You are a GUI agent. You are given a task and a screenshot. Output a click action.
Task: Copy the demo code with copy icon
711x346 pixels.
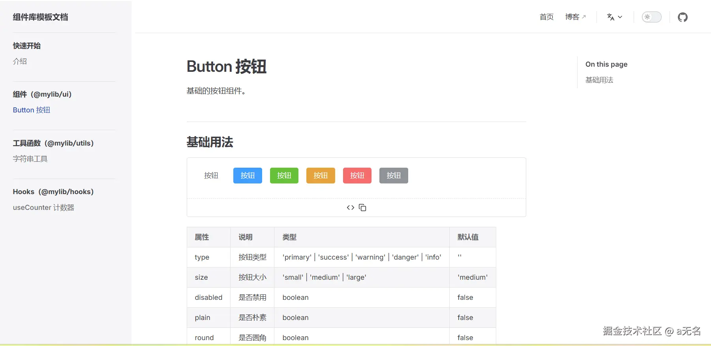point(362,208)
